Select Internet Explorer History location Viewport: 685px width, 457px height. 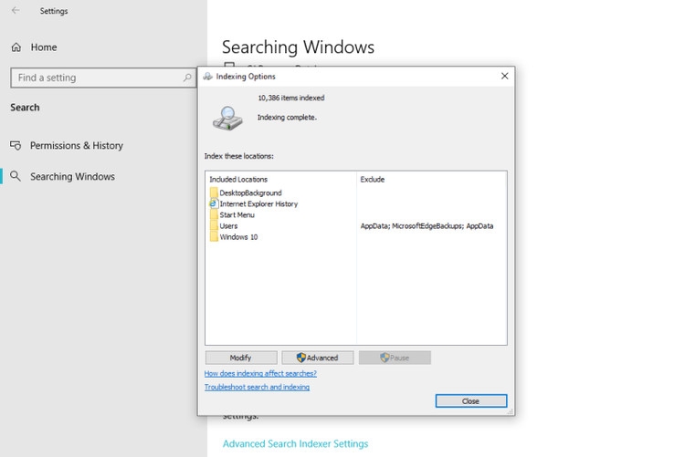coord(258,203)
